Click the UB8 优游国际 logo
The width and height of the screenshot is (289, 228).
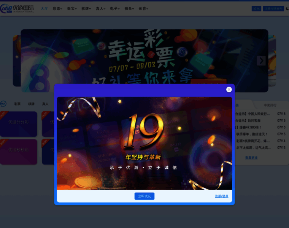(x=17, y=8)
